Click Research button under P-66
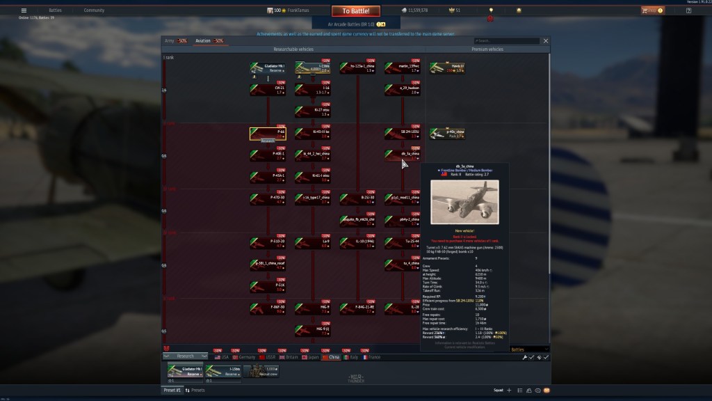This screenshot has height=401, width=712. [268, 140]
